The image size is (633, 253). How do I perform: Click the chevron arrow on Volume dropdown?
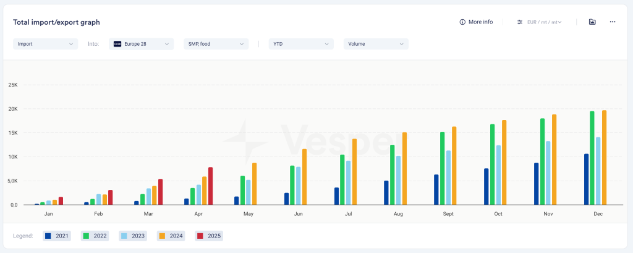402,44
